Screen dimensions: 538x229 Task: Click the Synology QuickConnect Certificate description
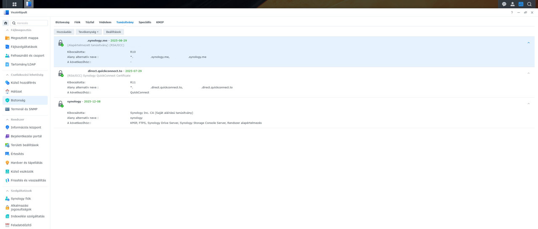(107, 76)
